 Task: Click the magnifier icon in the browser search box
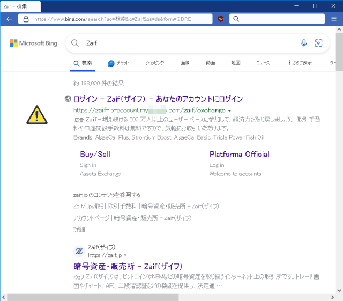click(x=236, y=19)
